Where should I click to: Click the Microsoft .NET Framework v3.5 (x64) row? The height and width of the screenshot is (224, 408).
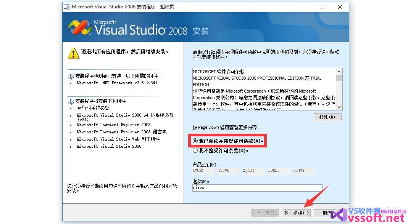pos(117,83)
